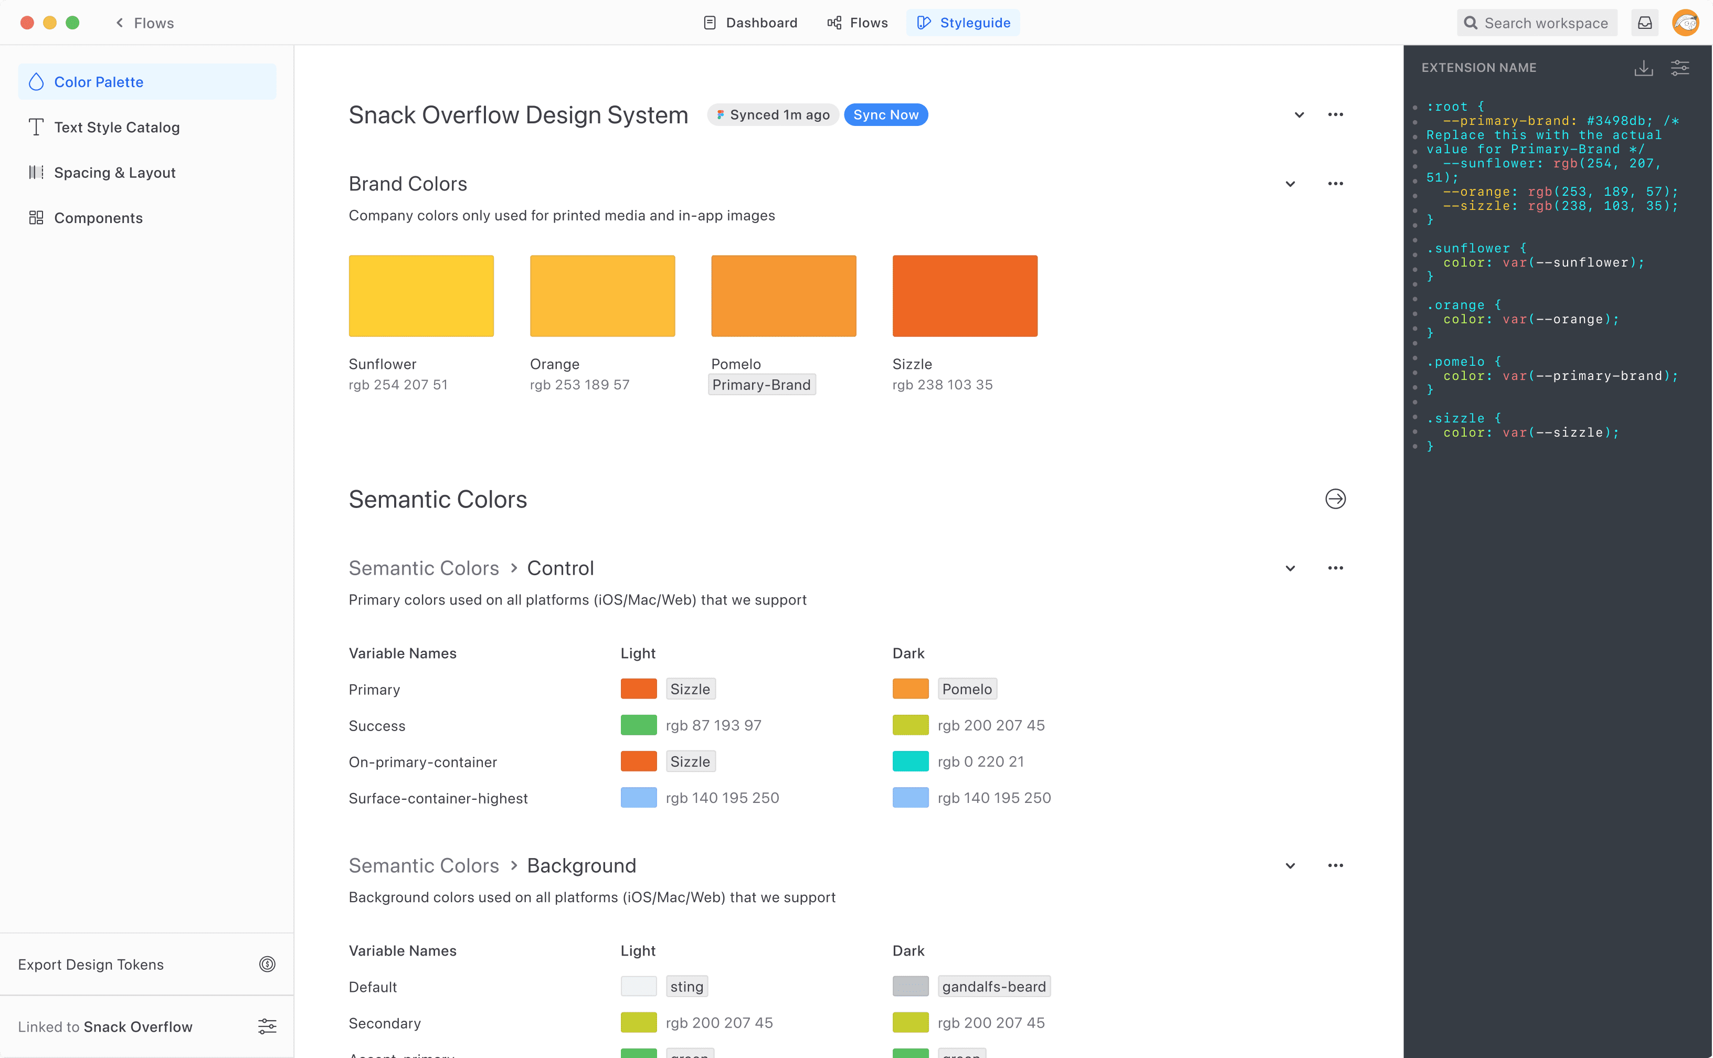This screenshot has width=1713, height=1058.
Task: Switch to the Dashboard tab
Action: (x=750, y=23)
